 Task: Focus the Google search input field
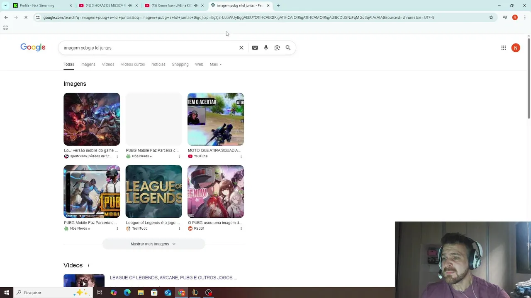pos(149,48)
